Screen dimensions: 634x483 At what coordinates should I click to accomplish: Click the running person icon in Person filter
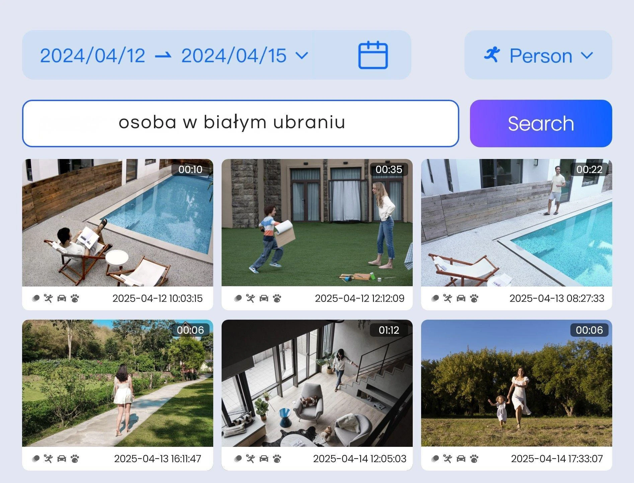pyautogui.click(x=492, y=55)
